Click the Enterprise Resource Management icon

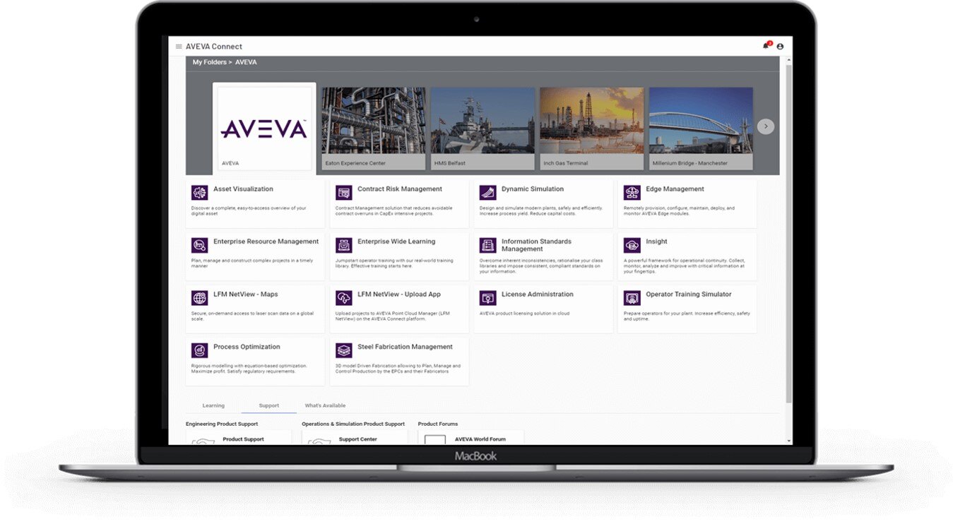tap(200, 245)
